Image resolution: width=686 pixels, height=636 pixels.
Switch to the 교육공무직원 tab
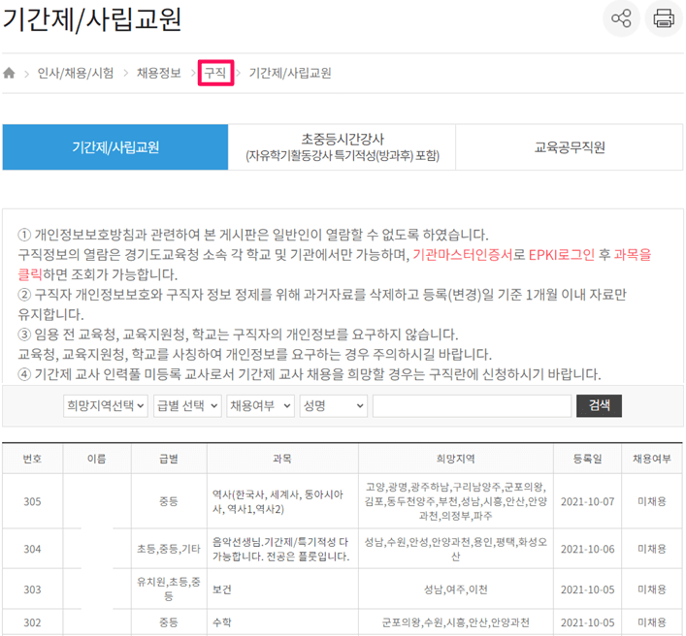click(570, 147)
